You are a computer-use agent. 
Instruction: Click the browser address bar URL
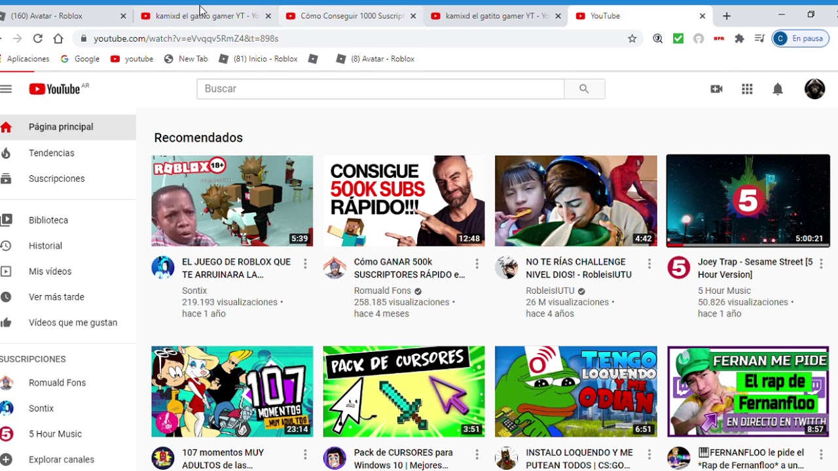tap(186, 39)
